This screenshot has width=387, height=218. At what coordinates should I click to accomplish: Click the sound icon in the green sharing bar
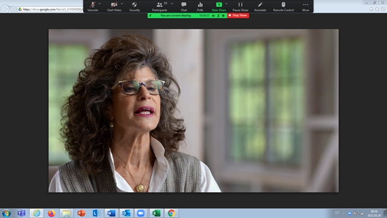pos(214,16)
